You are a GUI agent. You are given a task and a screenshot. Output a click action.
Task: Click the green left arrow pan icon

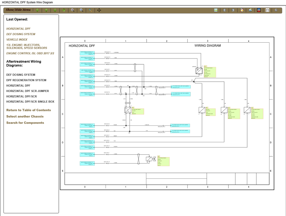coord(38,10)
